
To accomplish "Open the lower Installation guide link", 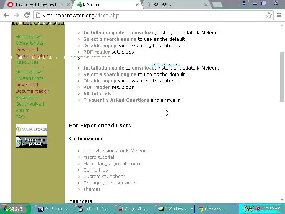I will pos(104,68).
